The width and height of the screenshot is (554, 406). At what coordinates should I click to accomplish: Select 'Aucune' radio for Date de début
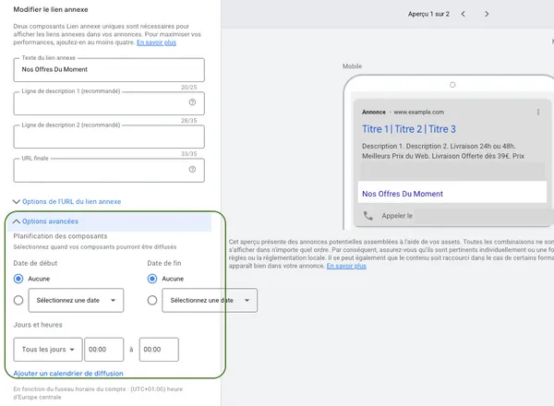point(18,279)
